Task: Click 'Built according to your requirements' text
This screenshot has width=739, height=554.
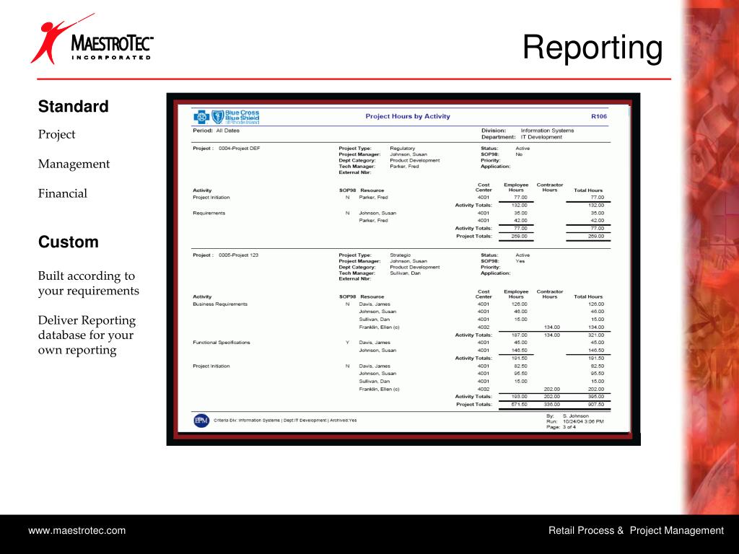Action: [x=89, y=283]
